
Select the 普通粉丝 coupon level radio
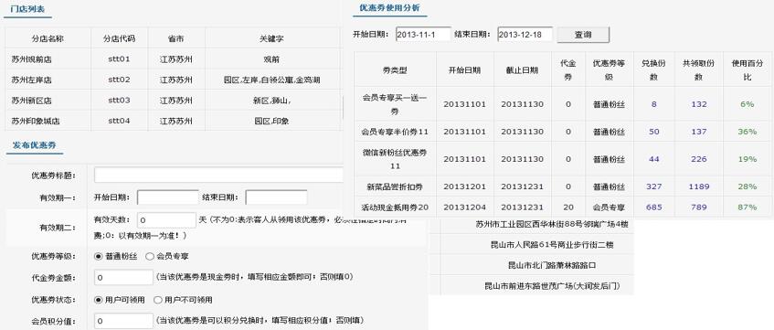[98, 256]
